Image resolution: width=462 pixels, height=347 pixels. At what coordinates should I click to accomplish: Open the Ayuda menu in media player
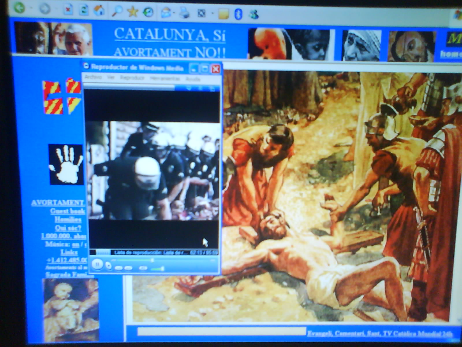[193, 79]
